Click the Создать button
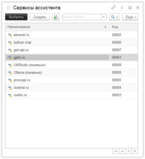Image resolution: width=145 pixels, height=159 pixels. point(40,17)
